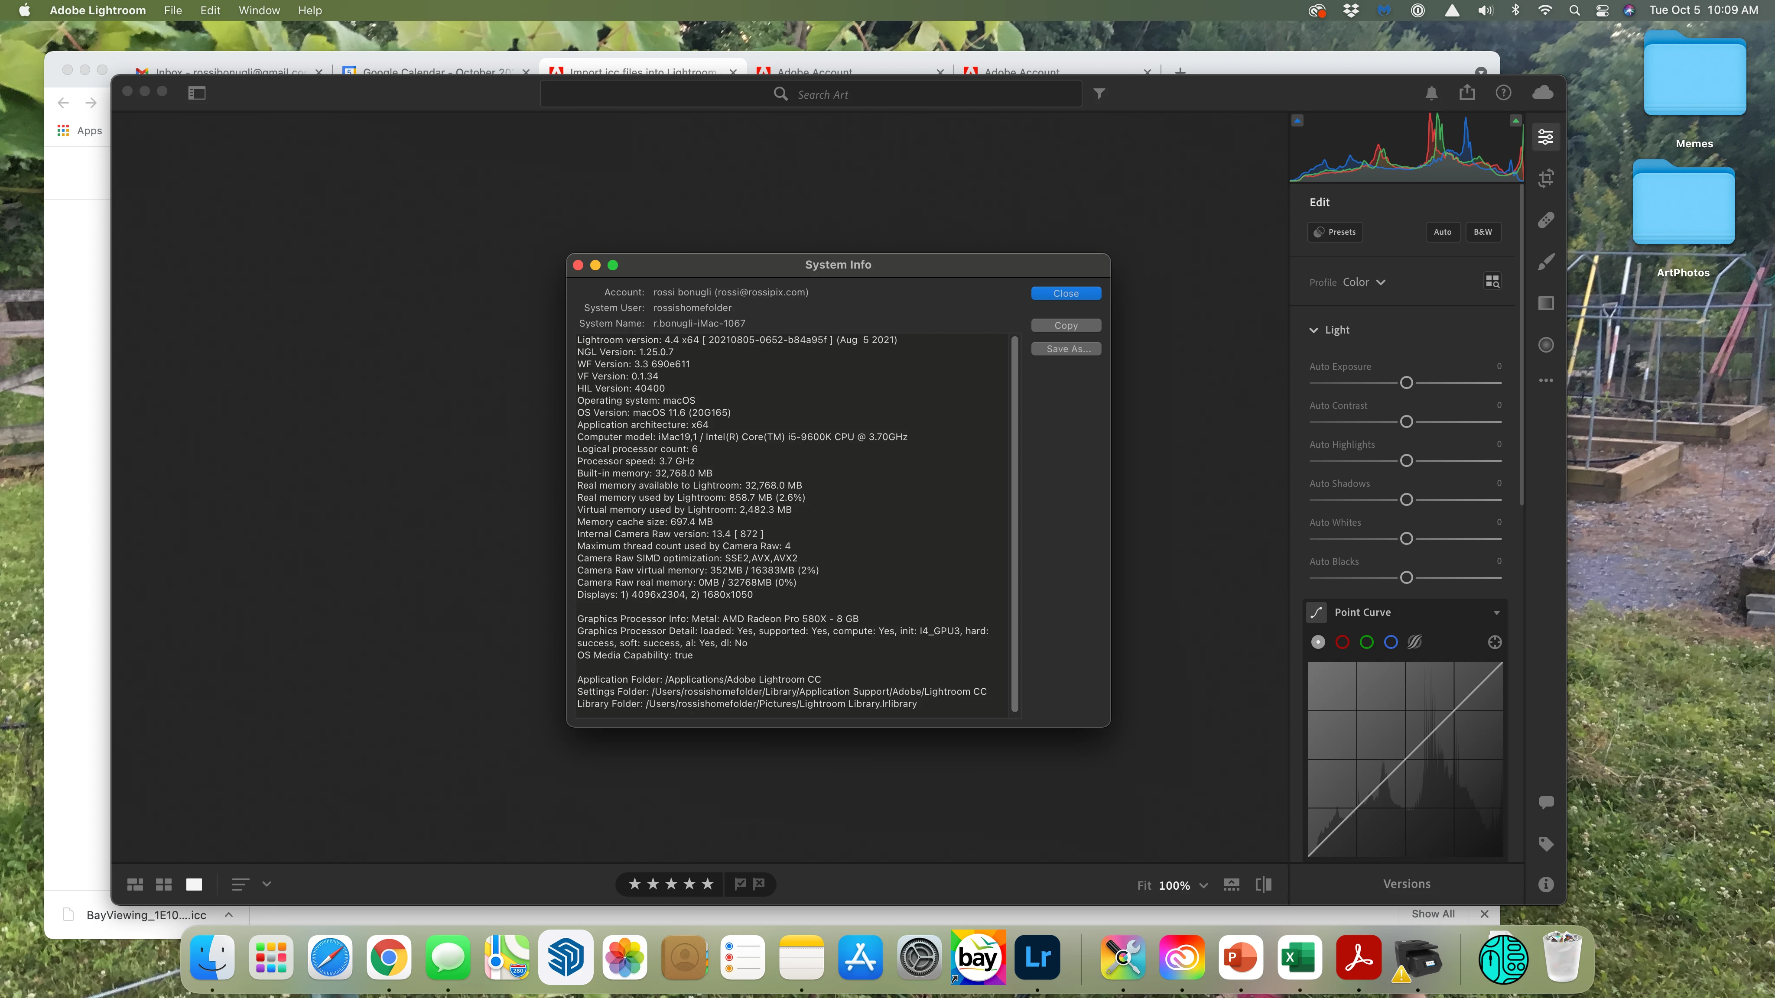1775x998 pixels.
Task: Open the Info panel icon
Action: tap(1546, 885)
